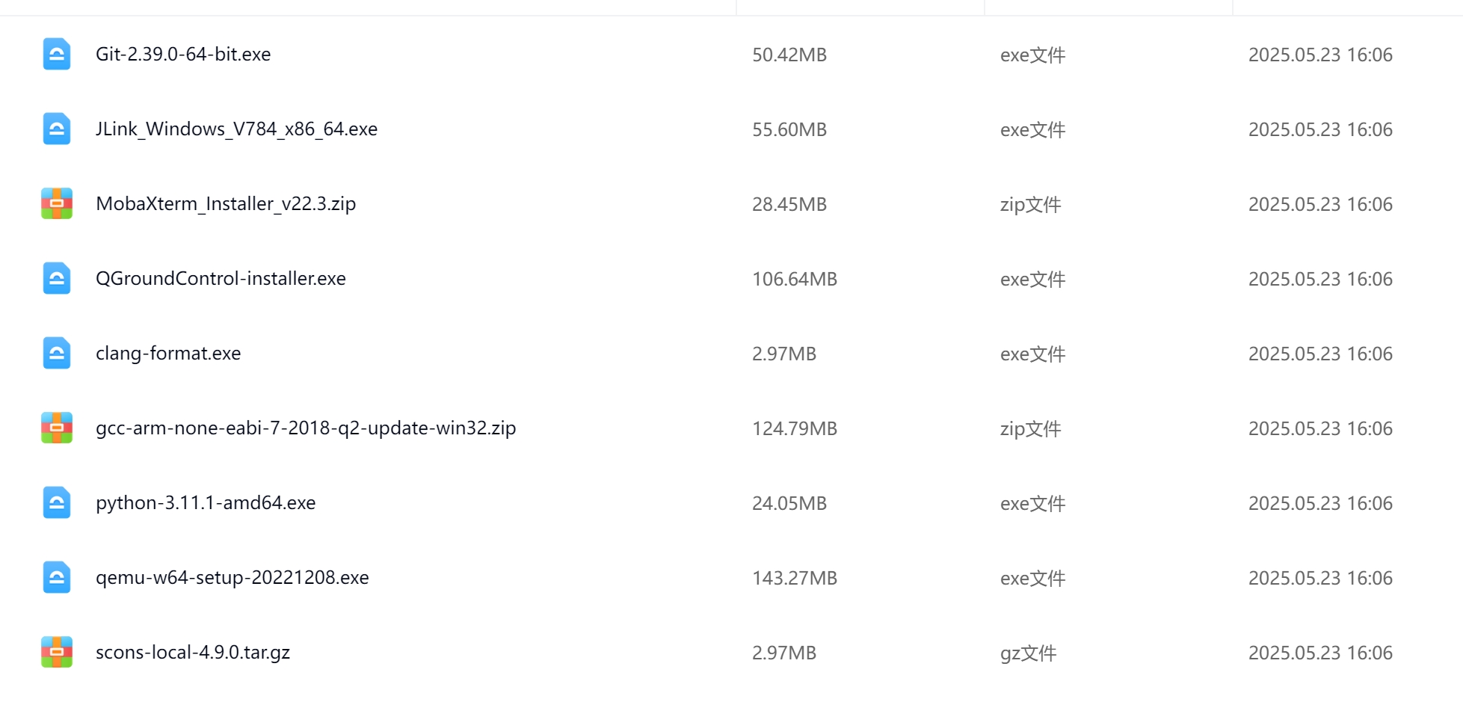The image size is (1463, 702).
Task: Click the exe文件 type label for clang-format.exe
Action: [1032, 353]
